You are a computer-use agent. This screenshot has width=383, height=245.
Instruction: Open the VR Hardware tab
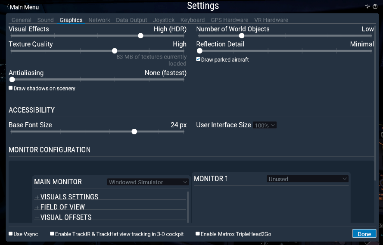pos(271,20)
